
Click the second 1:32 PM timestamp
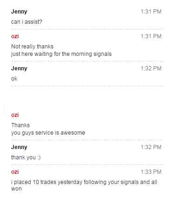(151, 147)
